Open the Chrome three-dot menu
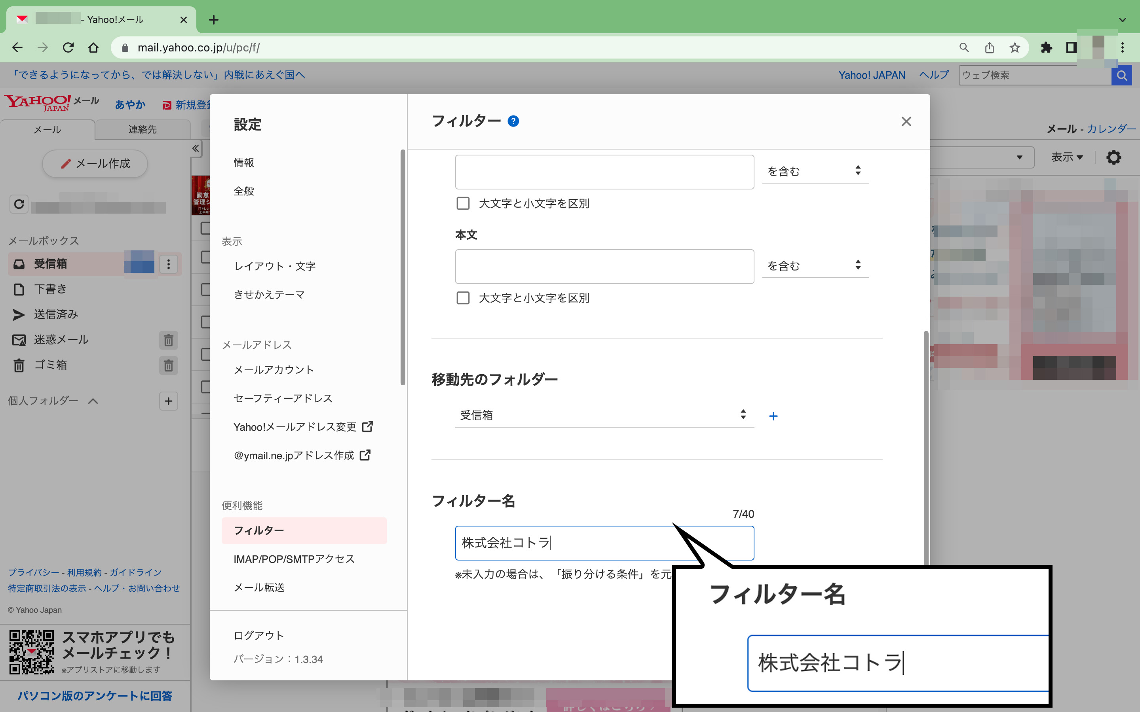Viewport: 1140px width, 712px height. pos(1123,47)
